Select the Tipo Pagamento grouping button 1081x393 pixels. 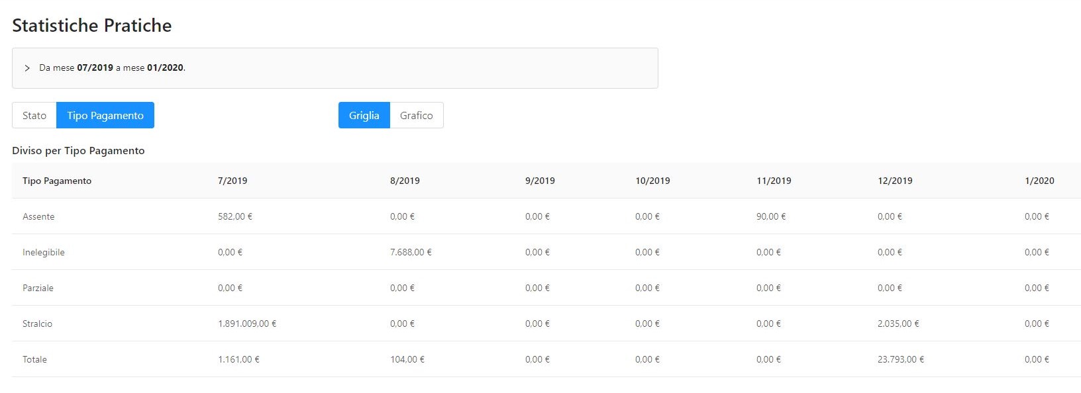[105, 115]
